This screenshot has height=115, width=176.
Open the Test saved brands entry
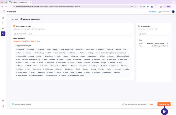click(x=153, y=43)
